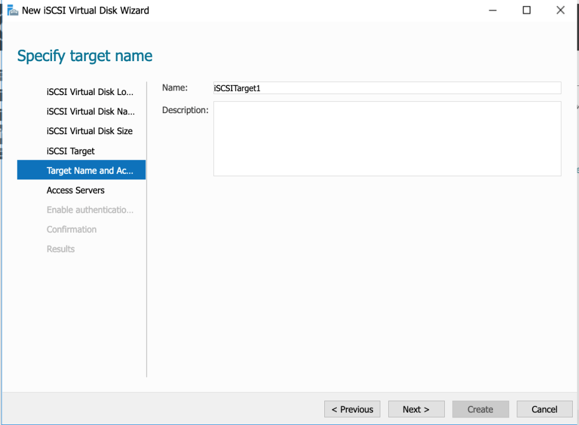Screen dimensions: 579x425
Task: Click the Specify target name heading
Action: 85,56
